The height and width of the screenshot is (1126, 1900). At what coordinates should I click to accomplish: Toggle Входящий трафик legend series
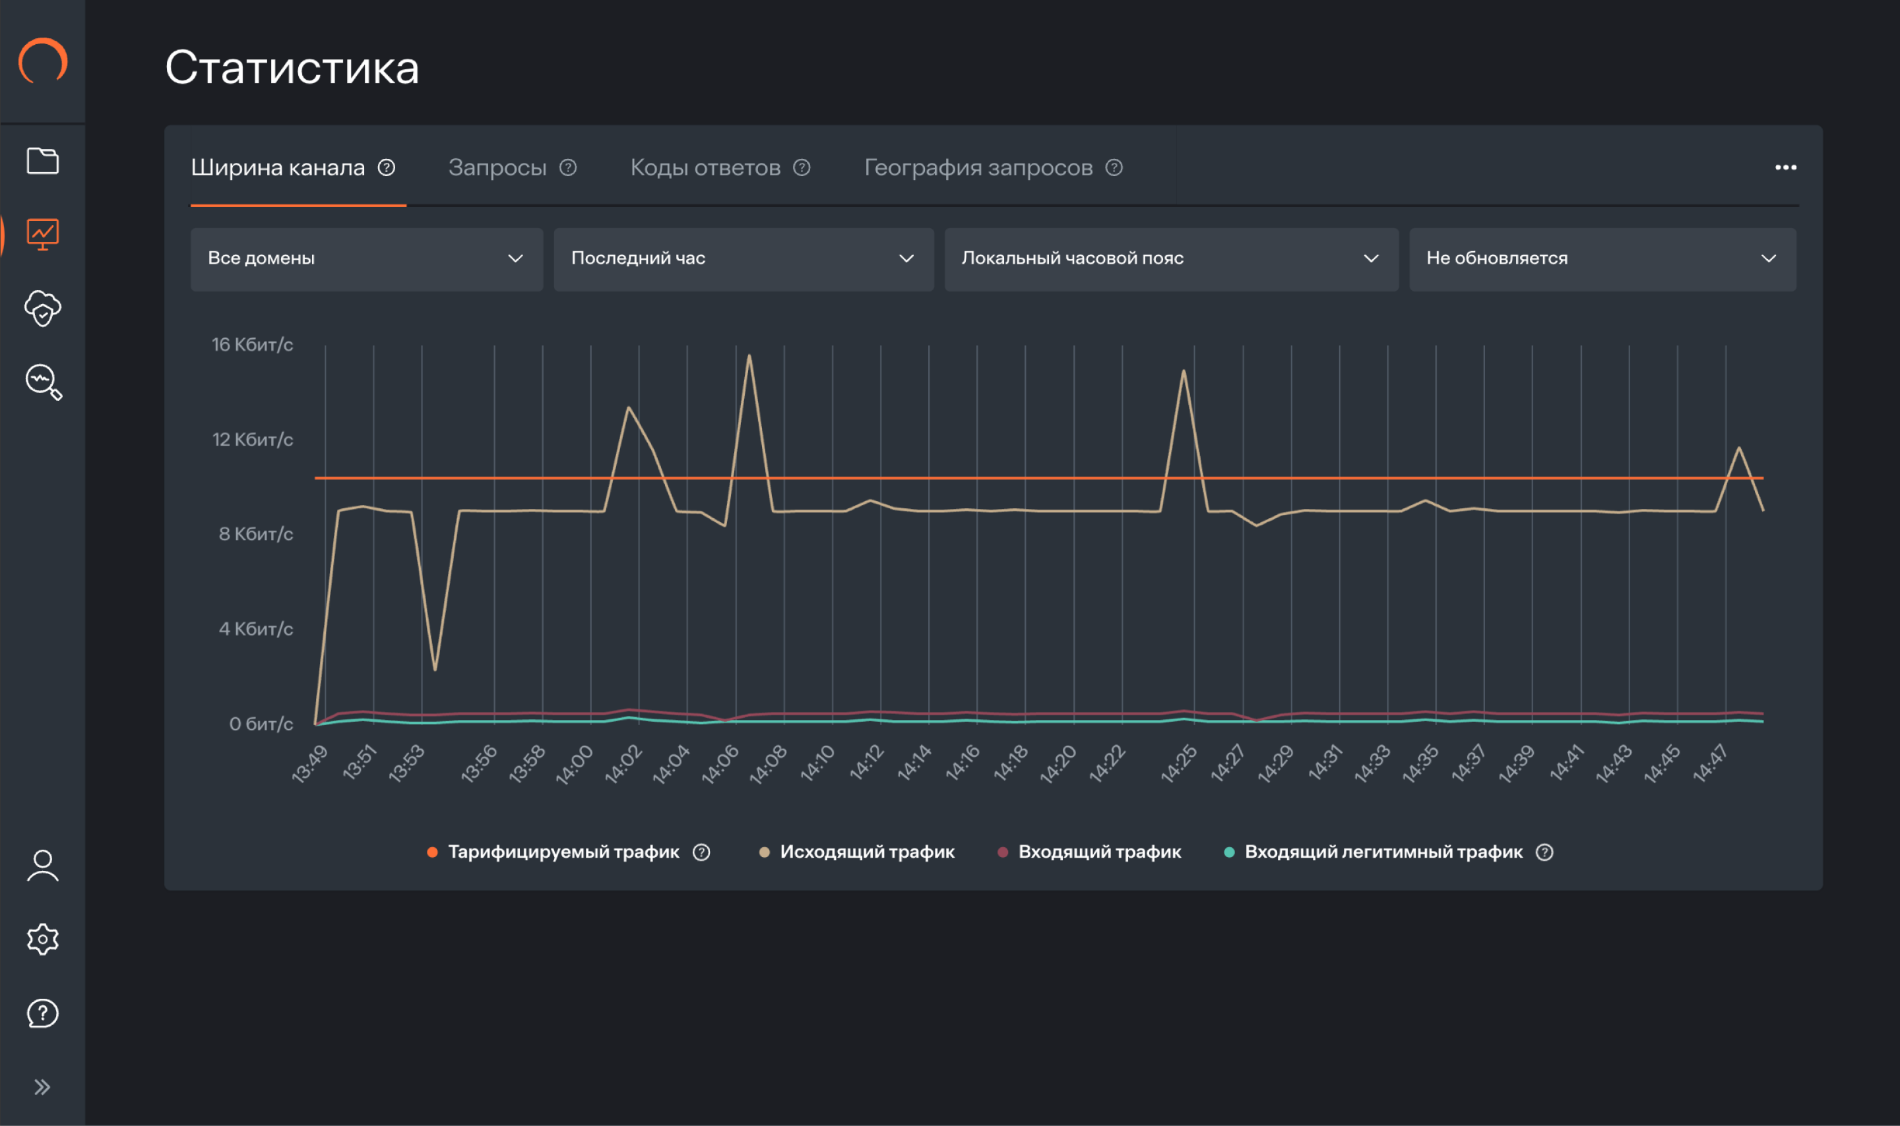click(x=1099, y=852)
